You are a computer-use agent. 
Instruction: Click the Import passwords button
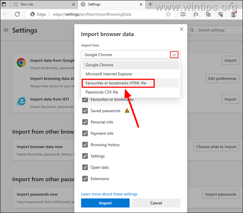coord(221,194)
